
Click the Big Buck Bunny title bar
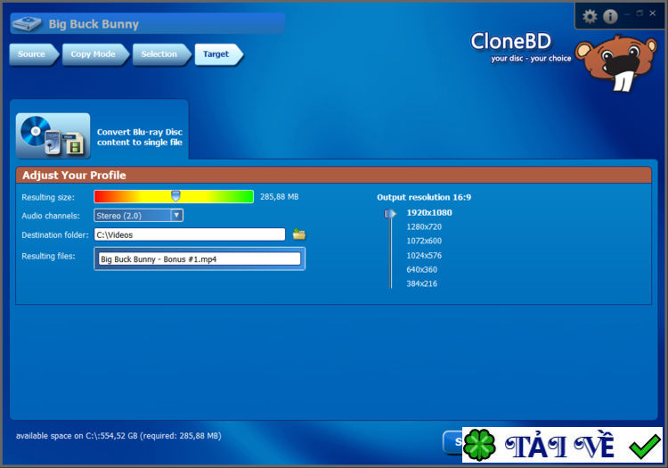[148, 23]
